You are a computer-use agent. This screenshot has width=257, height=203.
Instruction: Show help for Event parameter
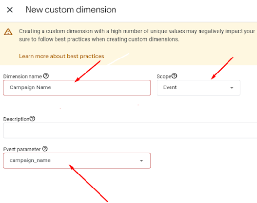45,149
